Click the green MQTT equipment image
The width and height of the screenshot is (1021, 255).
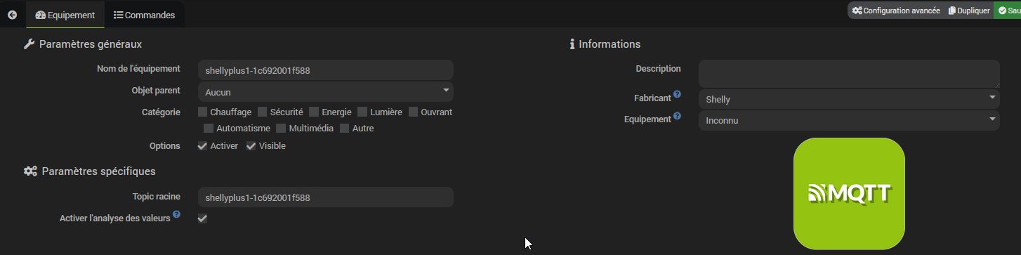[849, 194]
